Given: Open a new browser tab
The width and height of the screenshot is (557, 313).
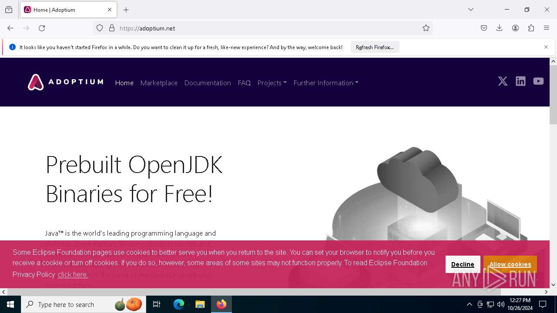Looking at the screenshot, I should tap(126, 10).
